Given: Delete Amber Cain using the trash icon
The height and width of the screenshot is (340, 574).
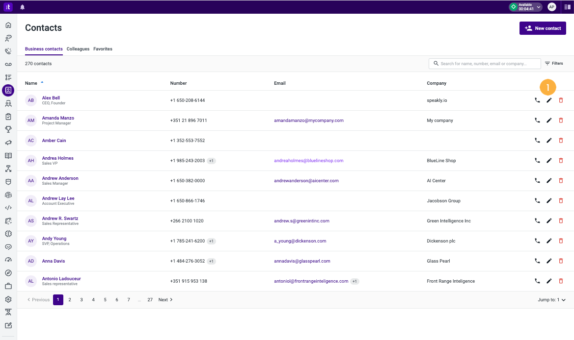Looking at the screenshot, I should pyautogui.click(x=561, y=140).
